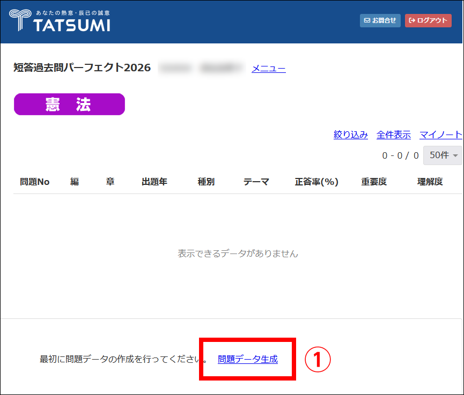Sort by the 問題No column header

tap(34, 182)
